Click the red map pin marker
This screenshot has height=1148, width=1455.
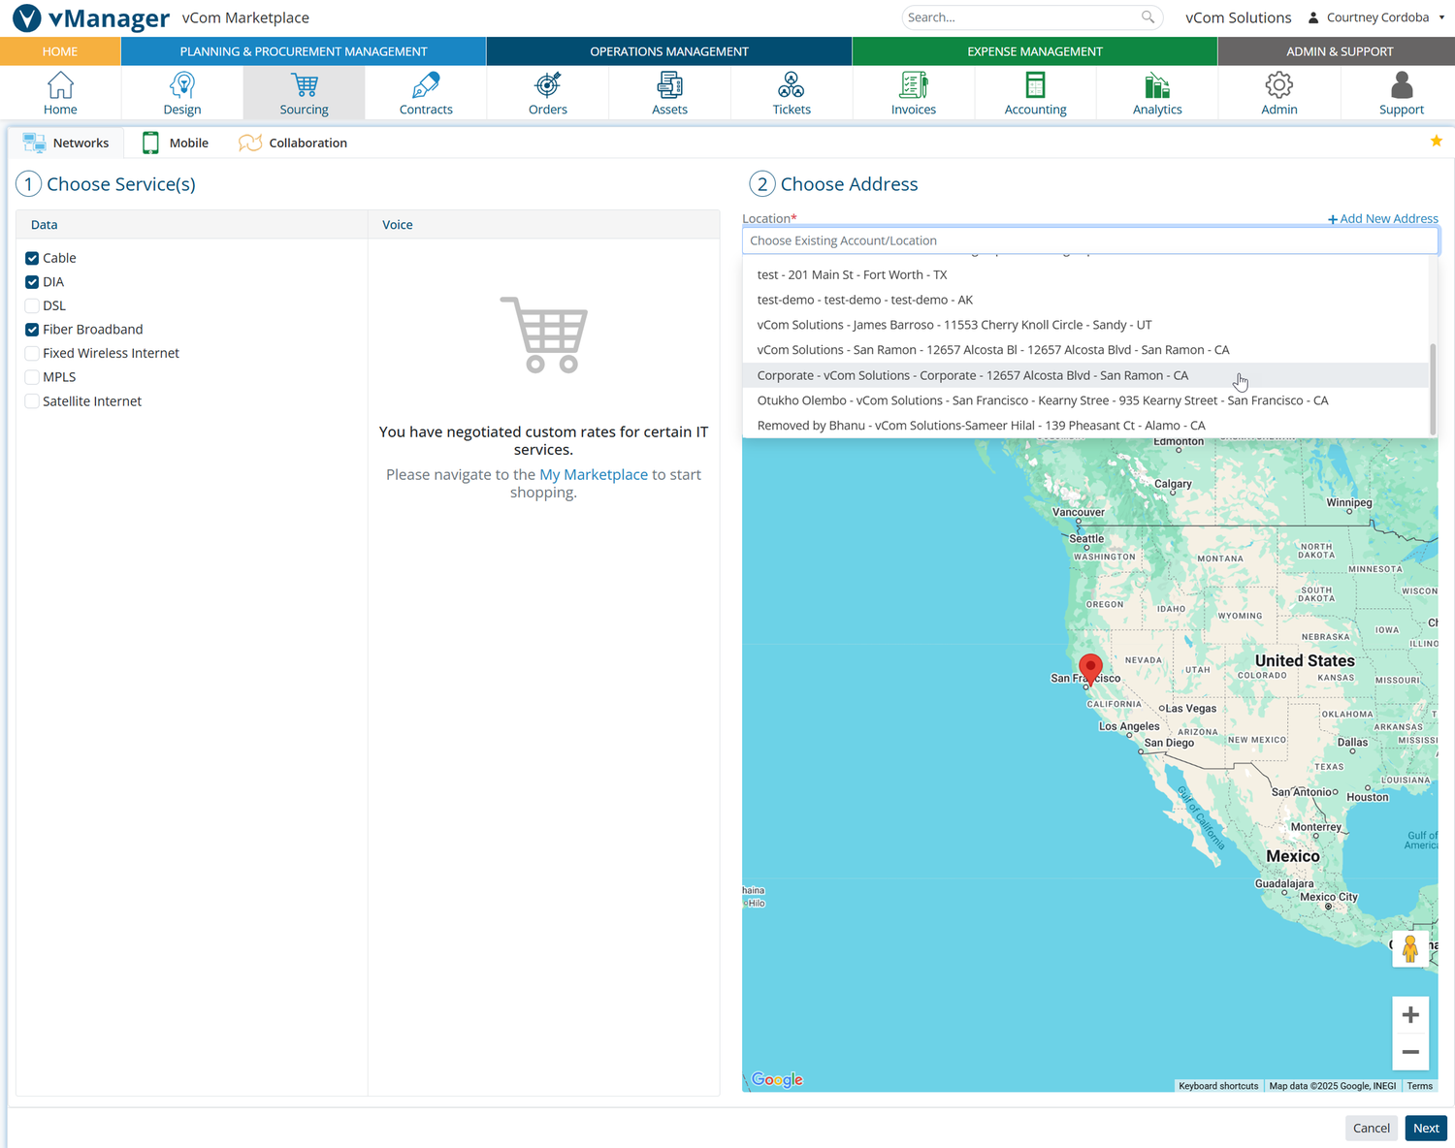[x=1090, y=669]
